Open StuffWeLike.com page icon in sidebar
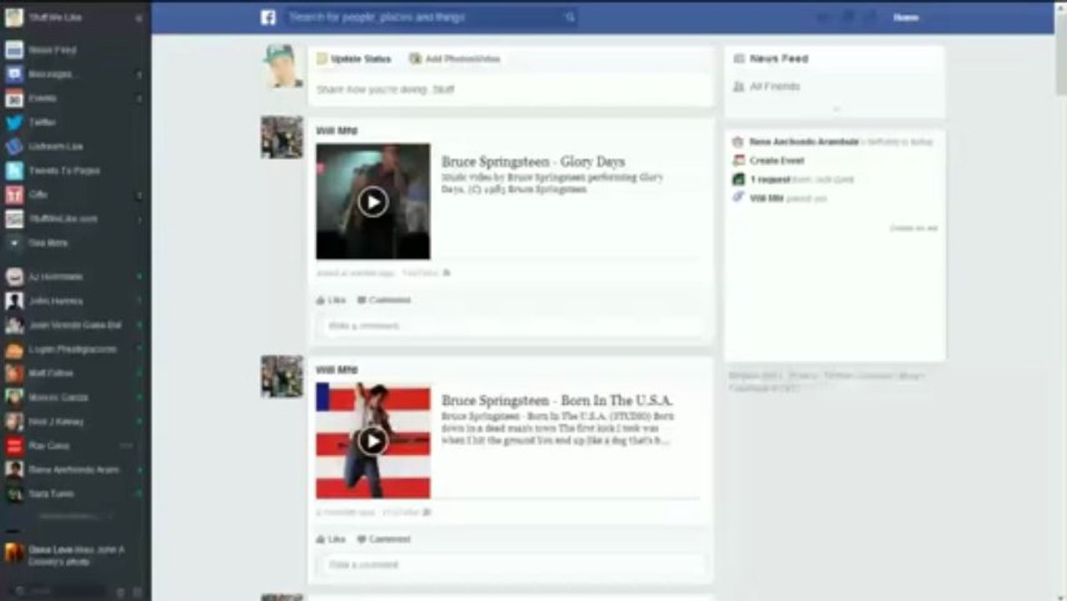 tap(13, 220)
